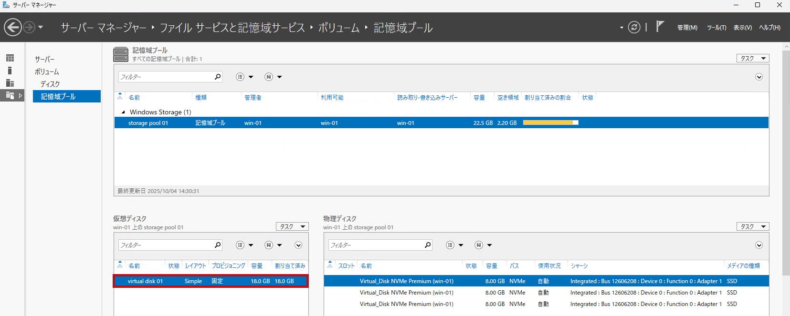Image resolution: width=790 pixels, height=316 pixels.
Task: Select All Servers icon in sidebar
Action: pos(10,83)
